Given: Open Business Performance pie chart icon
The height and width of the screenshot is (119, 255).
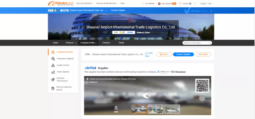Looking at the screenshot, I should pyautogui.click(x=53, y=80).
